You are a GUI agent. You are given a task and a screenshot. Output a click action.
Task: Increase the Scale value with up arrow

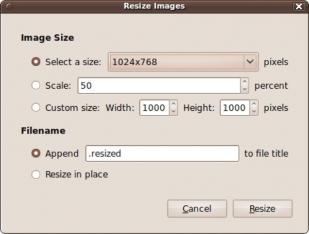click(245, 82)
